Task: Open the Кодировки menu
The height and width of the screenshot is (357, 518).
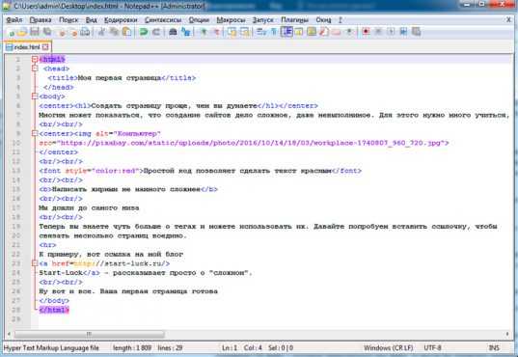Action: (x=121, y=20)
